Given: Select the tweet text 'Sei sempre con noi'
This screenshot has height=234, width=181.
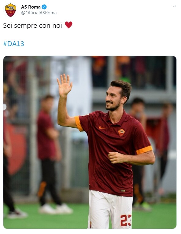Looking at the screenshot, I should 32,25.
